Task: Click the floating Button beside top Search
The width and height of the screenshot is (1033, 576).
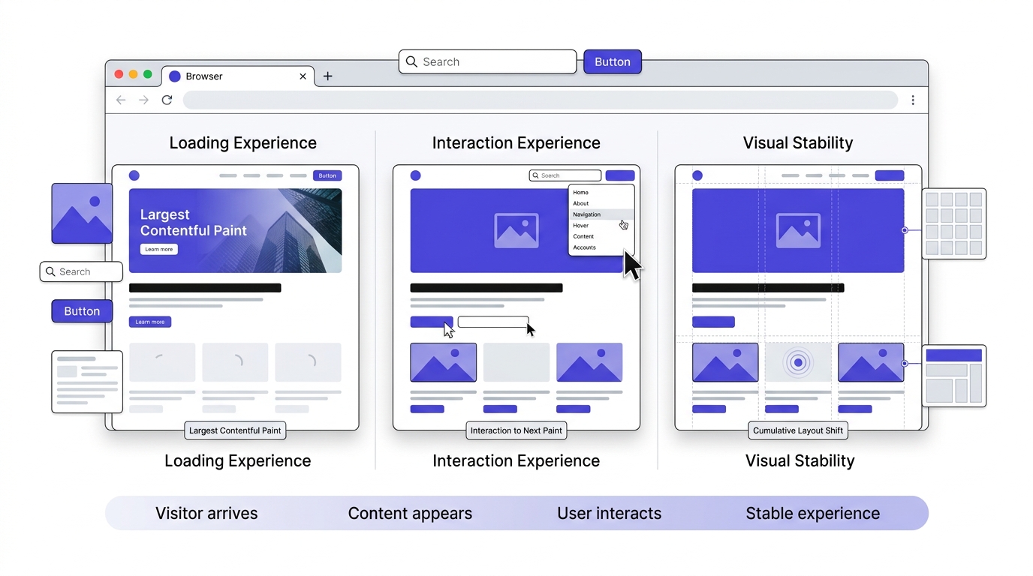Action: point(613,61)
